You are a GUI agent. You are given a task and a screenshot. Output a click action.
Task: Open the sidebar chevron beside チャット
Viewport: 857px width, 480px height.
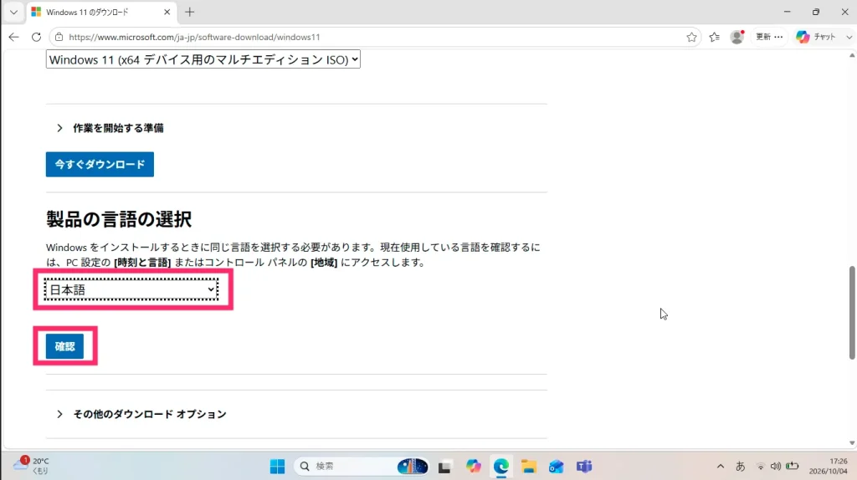tap(849, 37)
